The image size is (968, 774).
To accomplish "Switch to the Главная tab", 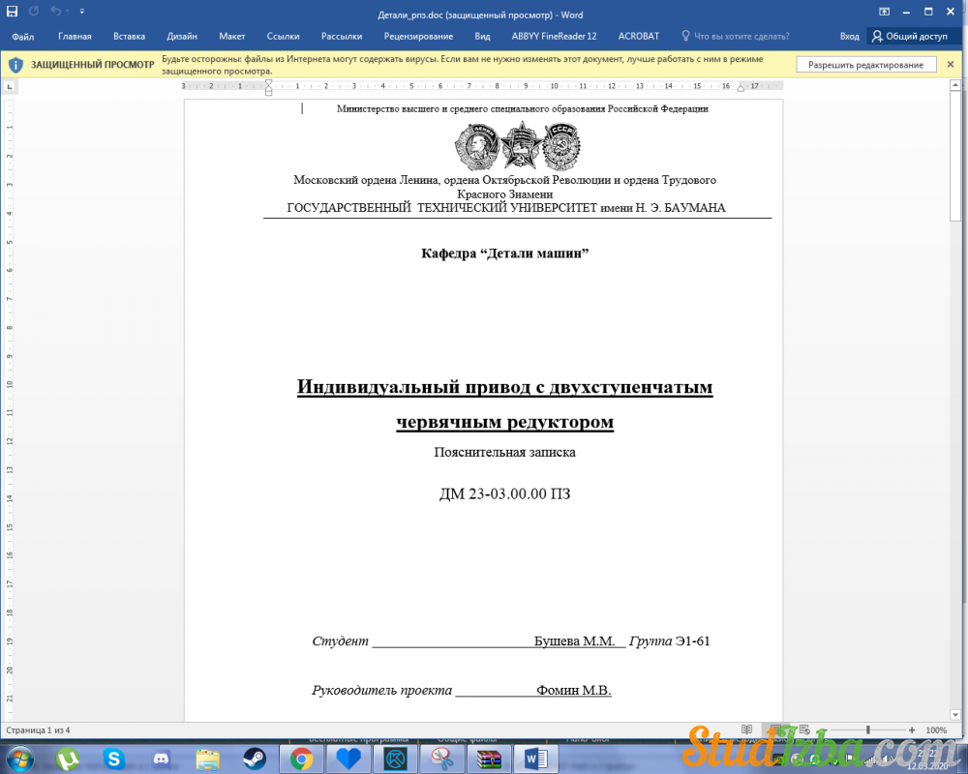I will [x=75, y=37].
